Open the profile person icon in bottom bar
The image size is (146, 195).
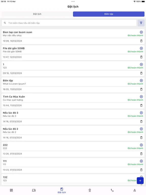tap(135, 190)
